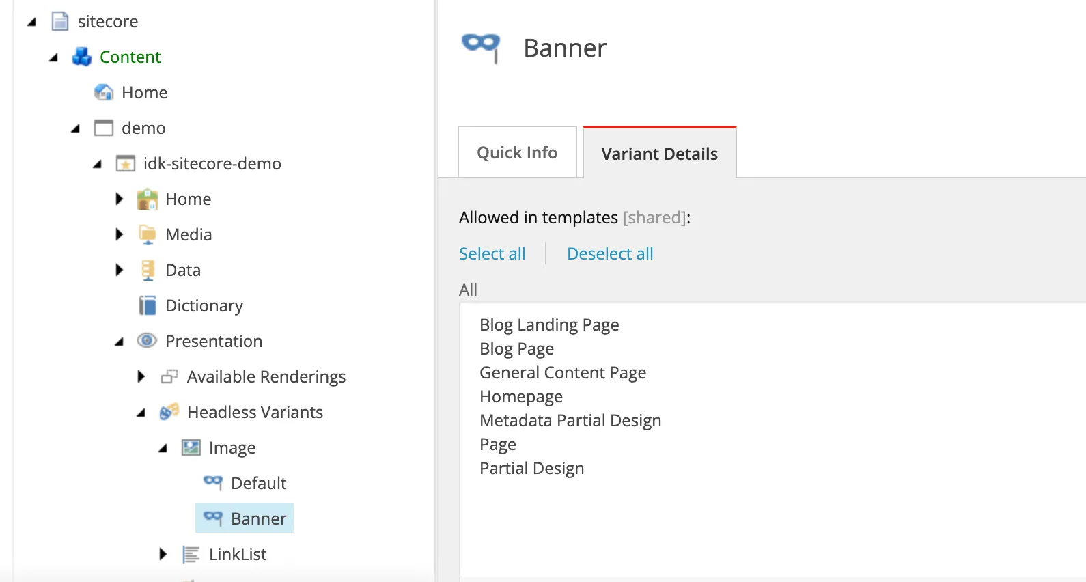Select the Content tree item label
1086x582 pixels.
tap(130, 57)
